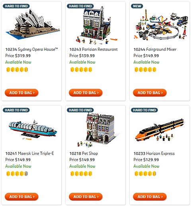Open the 10243 Parisian Restaurant title link

(x=94, y=50)
